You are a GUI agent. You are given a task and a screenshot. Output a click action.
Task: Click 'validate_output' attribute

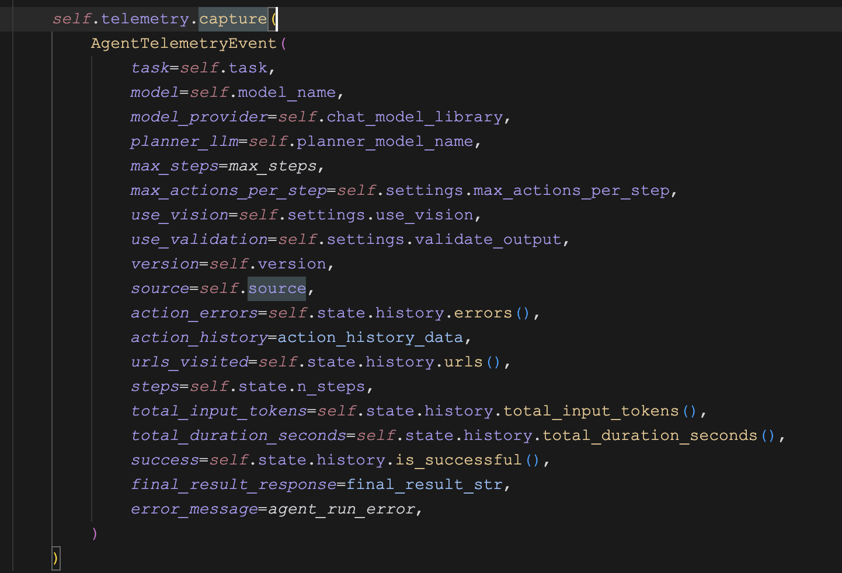point(488,240)
